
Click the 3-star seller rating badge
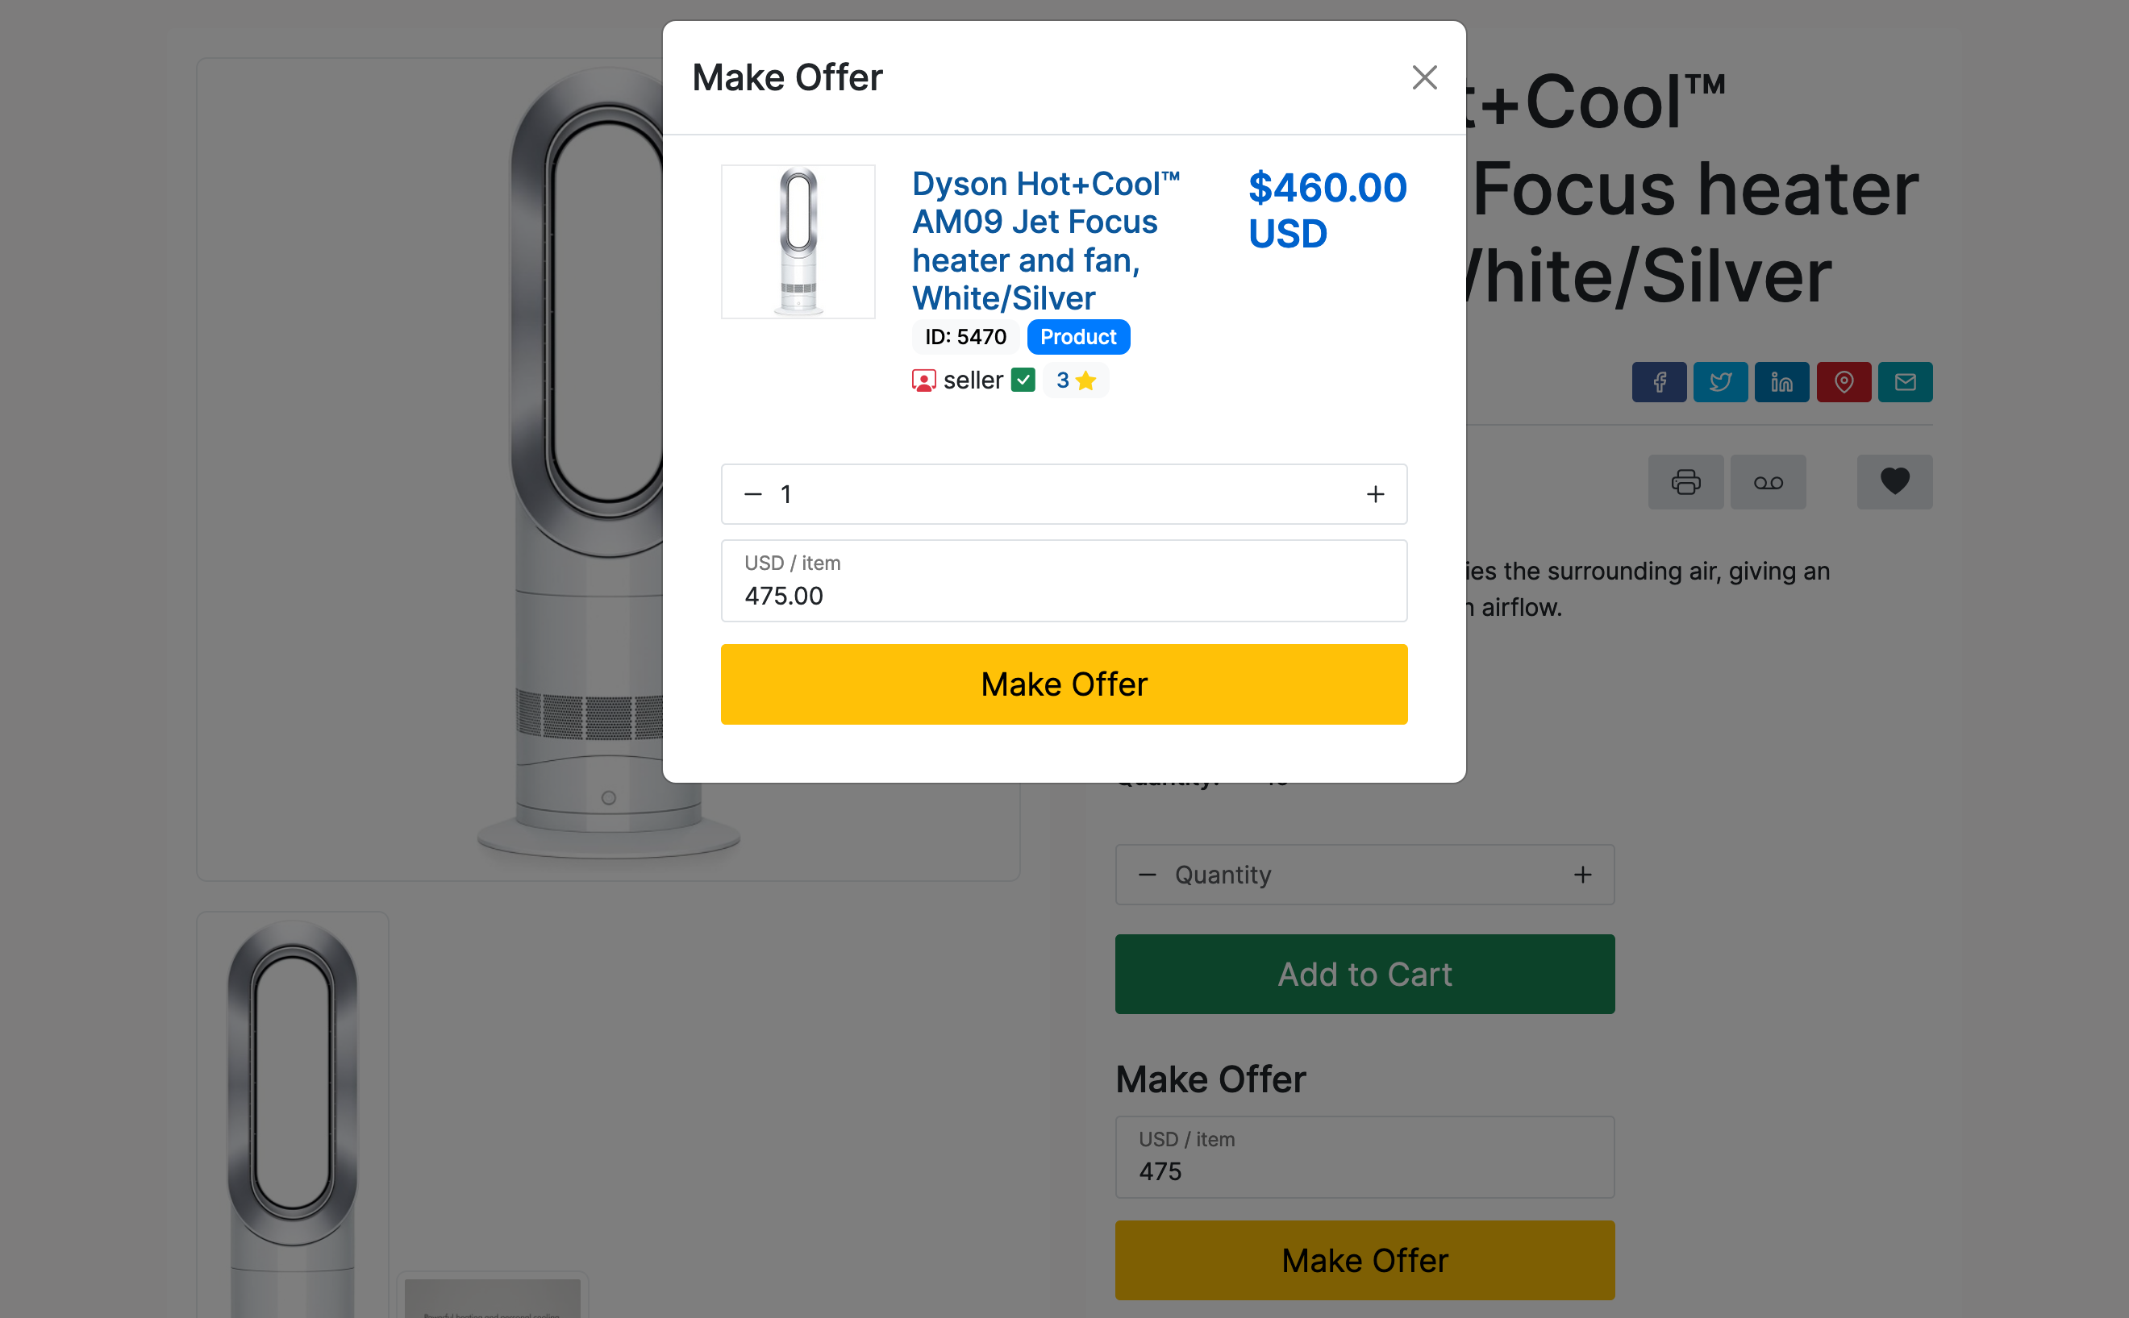pos(1075,381)
